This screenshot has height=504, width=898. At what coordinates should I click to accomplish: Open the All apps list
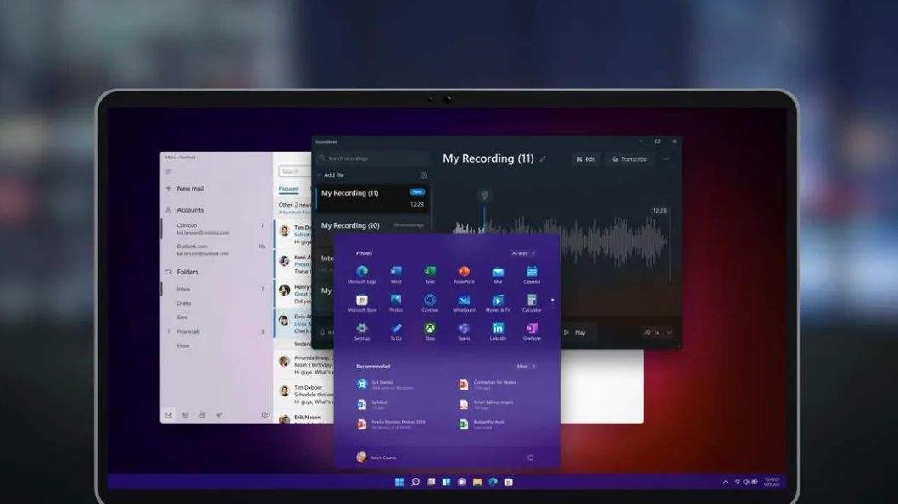point(522,252)
